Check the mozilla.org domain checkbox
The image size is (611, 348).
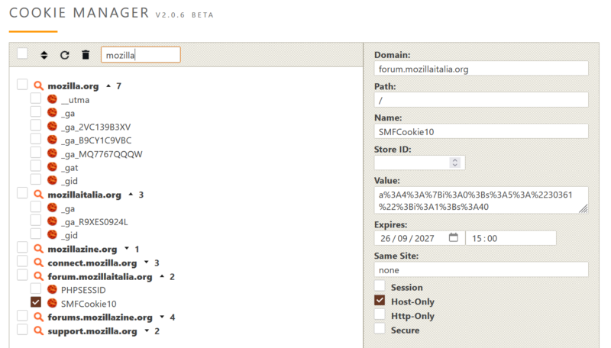[x=22, y=85]
